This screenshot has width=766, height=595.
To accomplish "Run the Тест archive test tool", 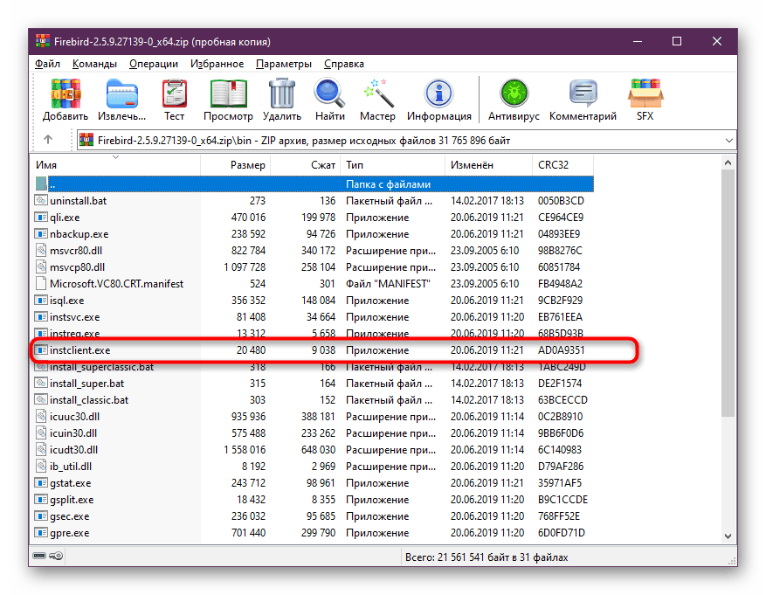I will [x=175, y=93].
